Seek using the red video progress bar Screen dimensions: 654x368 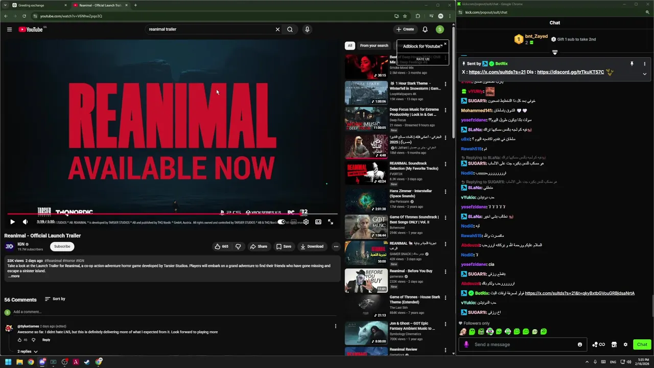[172, 214]
